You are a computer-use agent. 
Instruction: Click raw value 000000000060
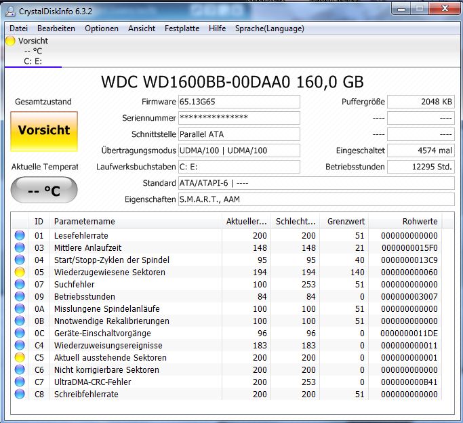409,272
